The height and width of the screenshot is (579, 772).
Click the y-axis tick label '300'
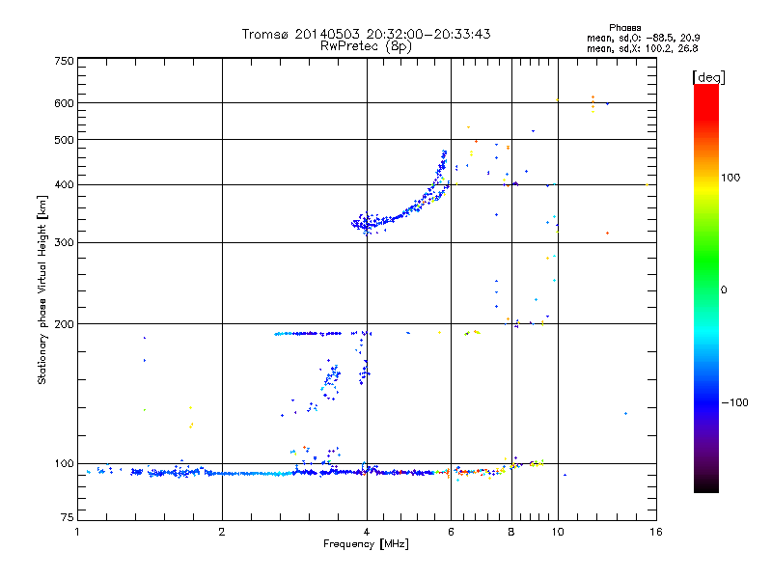(x=64, y=243)
